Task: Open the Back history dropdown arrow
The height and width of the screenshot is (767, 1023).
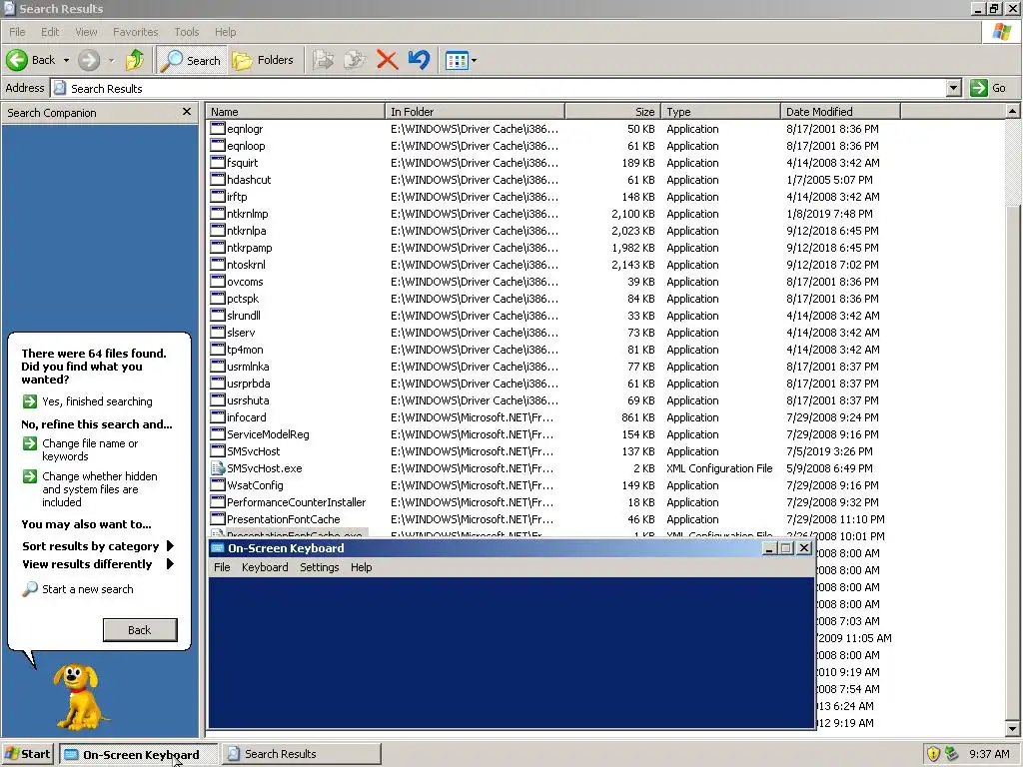Action: [66, 61]
